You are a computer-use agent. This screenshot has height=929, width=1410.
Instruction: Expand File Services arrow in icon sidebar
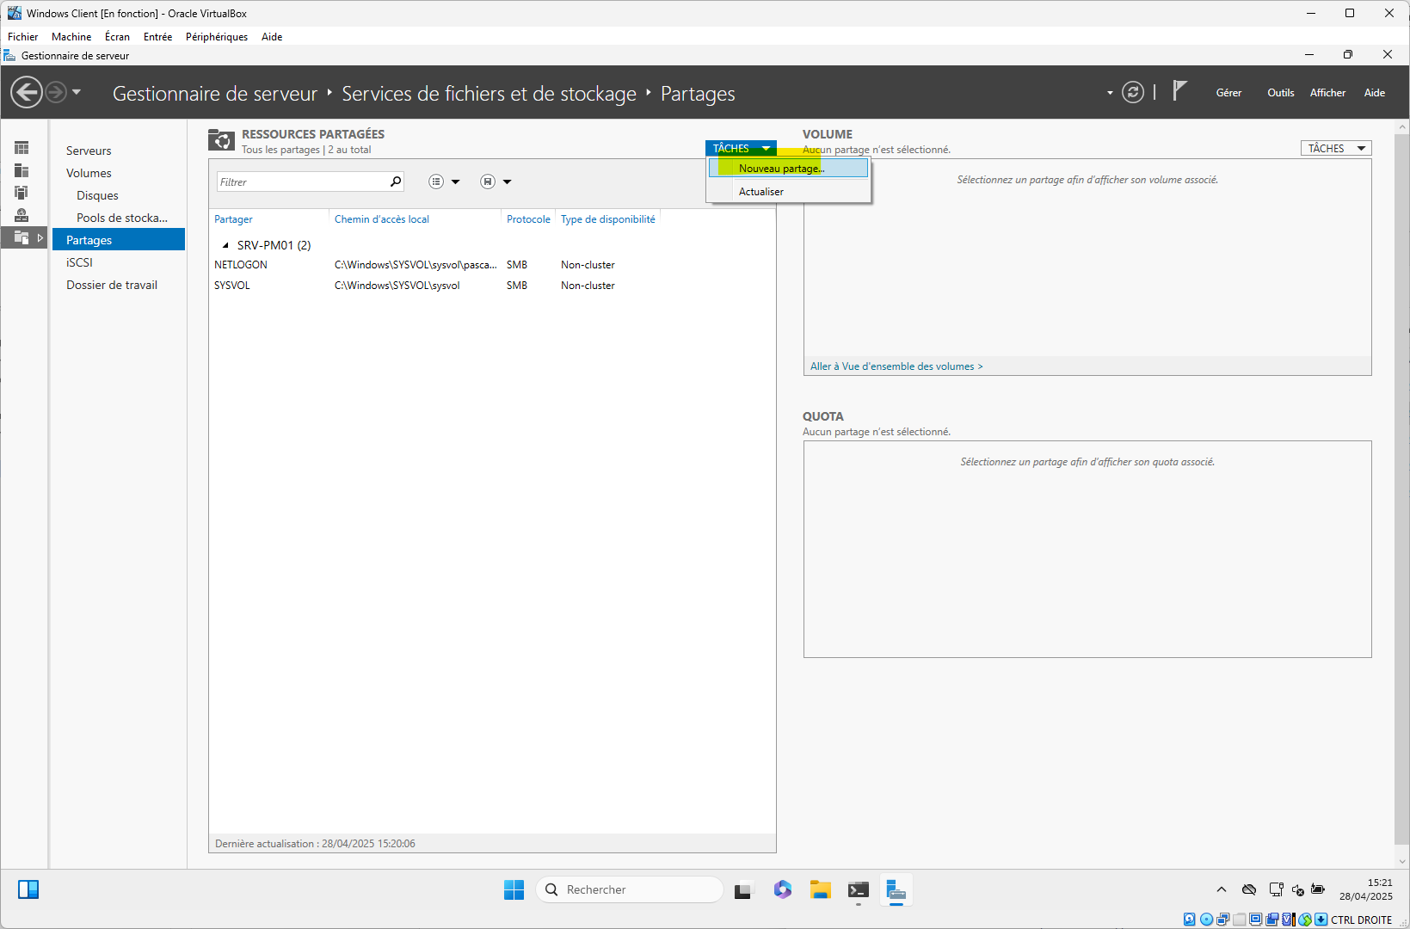tap(40, 237)
